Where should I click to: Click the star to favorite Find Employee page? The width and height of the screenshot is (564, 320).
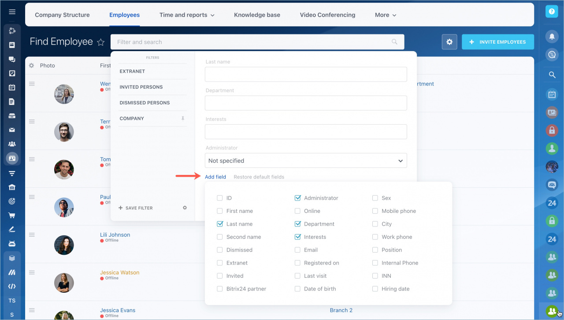pos(101,42)
